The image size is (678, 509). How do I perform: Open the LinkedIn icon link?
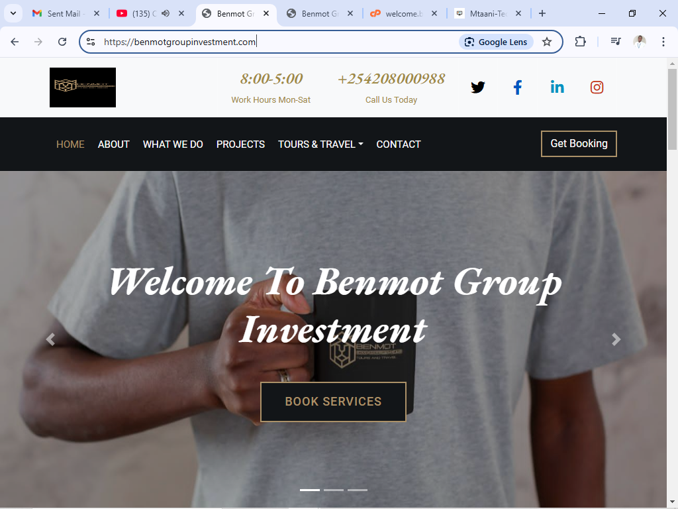tap(557, 87)
